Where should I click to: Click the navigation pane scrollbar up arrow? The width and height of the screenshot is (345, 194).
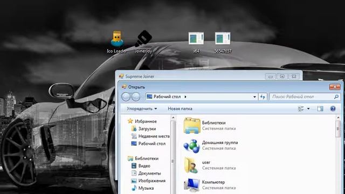(x=173, y=118)
